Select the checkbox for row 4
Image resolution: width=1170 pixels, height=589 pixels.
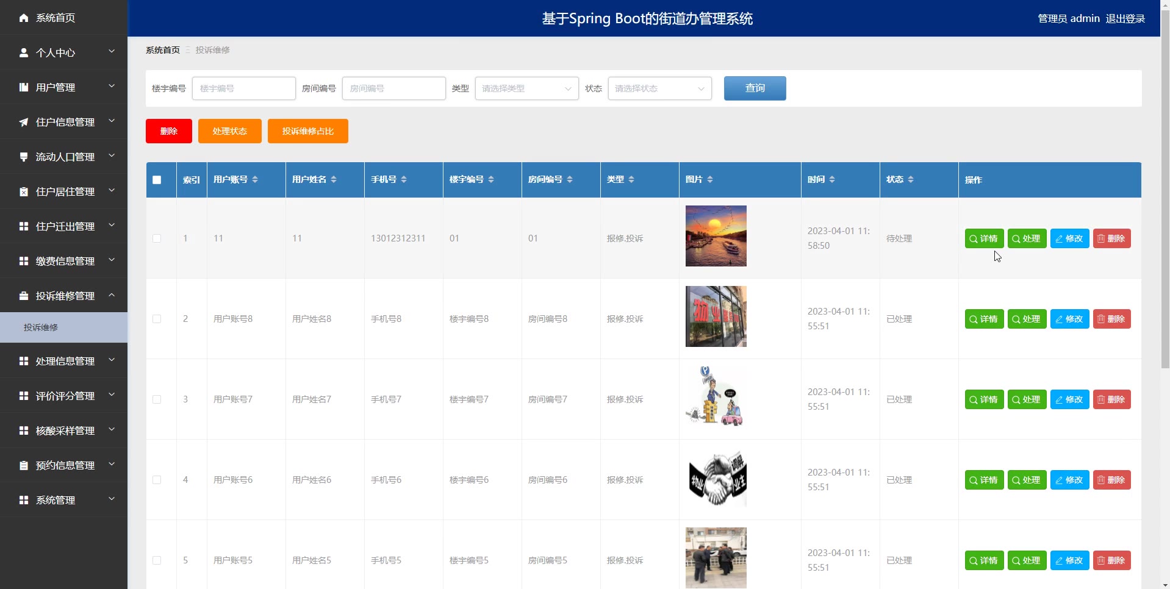click(157, 480)
